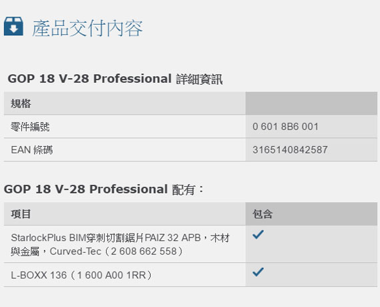Click the 規格 column header
Viewport: 380px width, 307px height.
click(x=21, y=103)
